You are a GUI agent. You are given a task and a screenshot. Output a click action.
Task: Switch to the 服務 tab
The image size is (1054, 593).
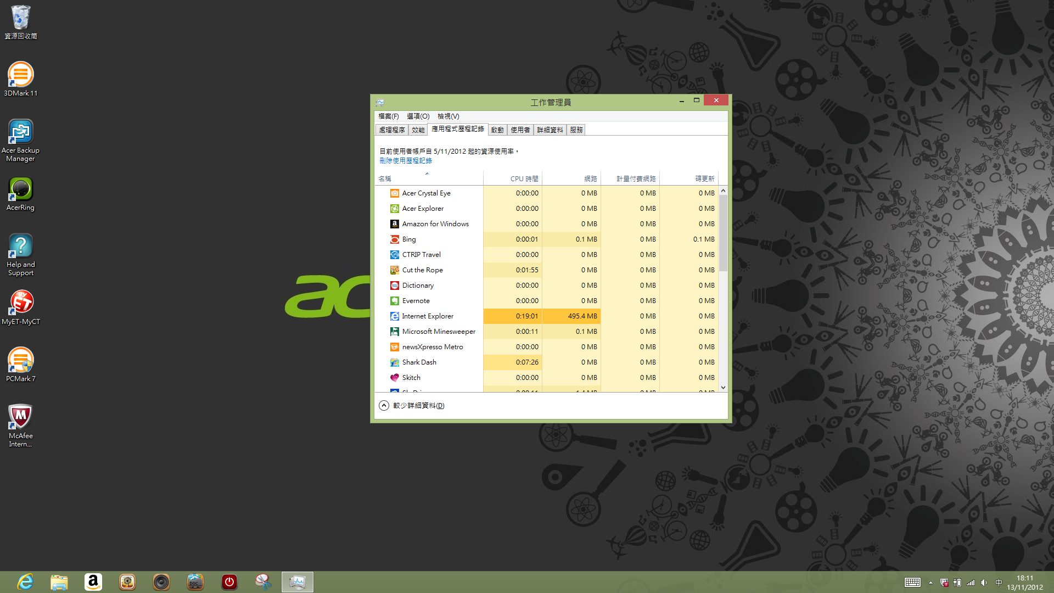(576, 130)
